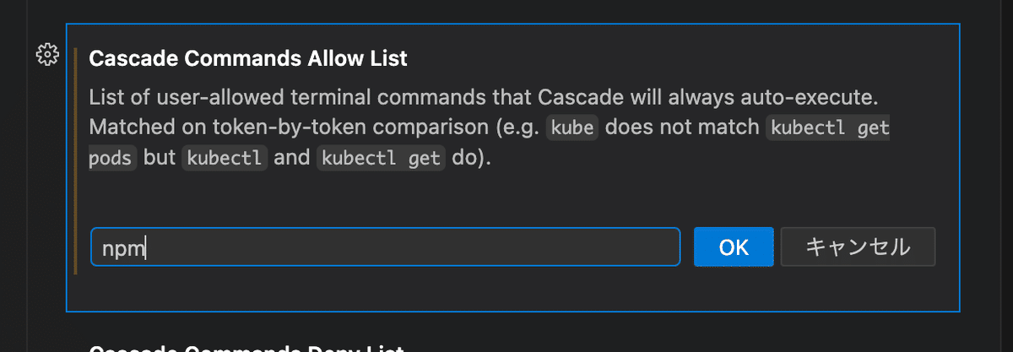
Task: Click the orange modified indicator bar
Action: pyautogui.click(x=76, y=161)
